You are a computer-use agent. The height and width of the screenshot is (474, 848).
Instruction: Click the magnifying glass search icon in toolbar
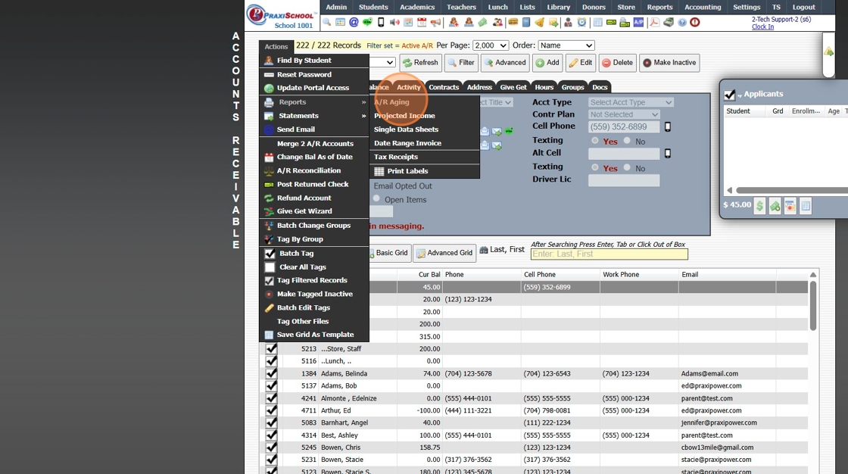326,22
